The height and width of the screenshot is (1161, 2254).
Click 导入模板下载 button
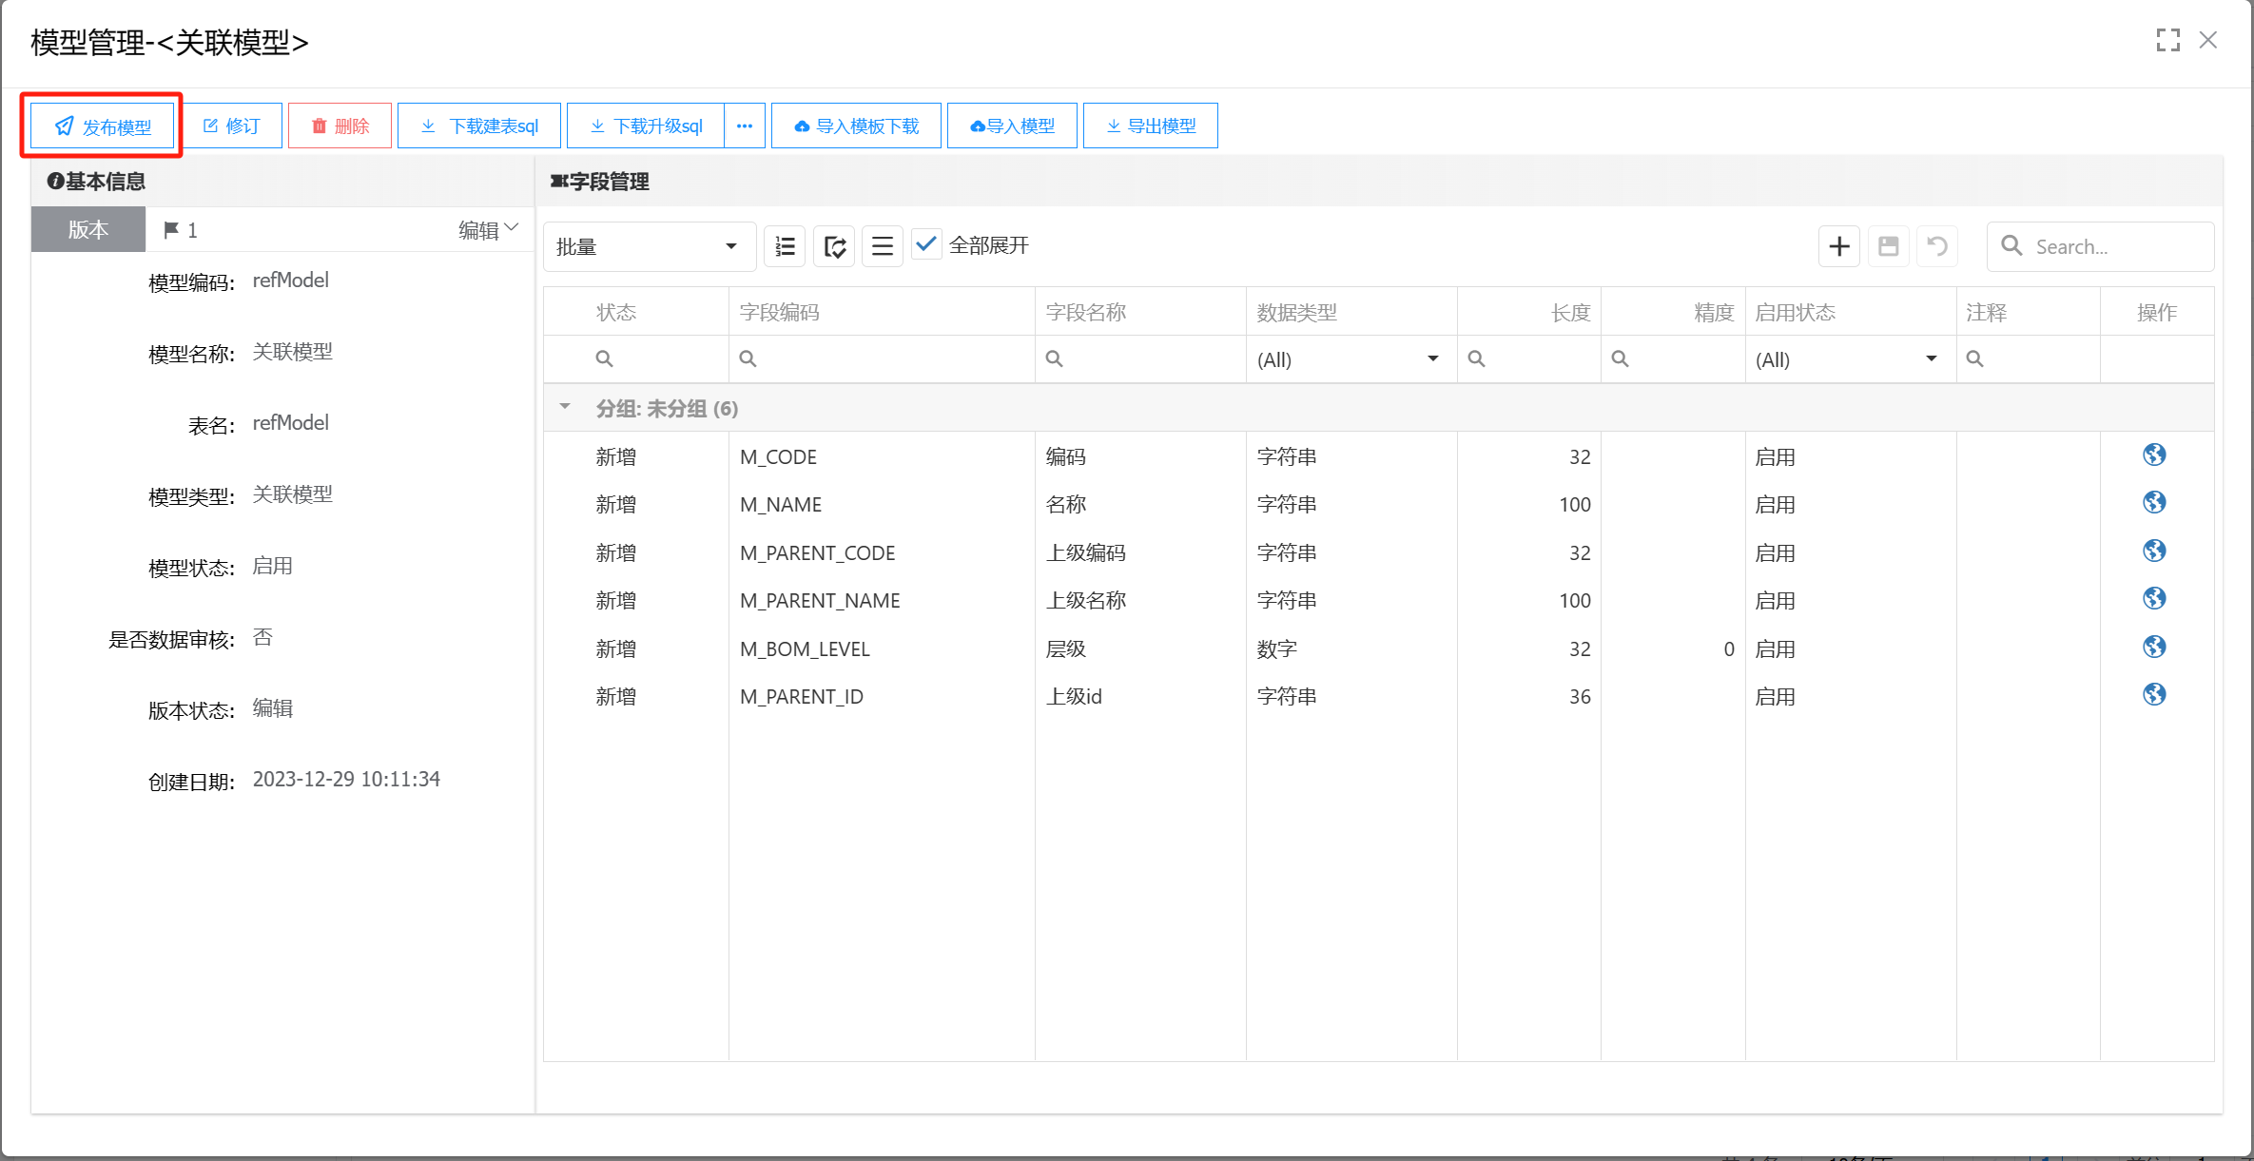click(x=856, y=126)
